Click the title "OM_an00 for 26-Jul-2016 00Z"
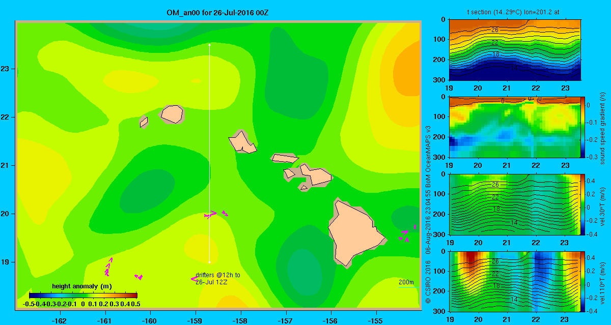This screenshot has width=611, height=325. click(217, 12)
